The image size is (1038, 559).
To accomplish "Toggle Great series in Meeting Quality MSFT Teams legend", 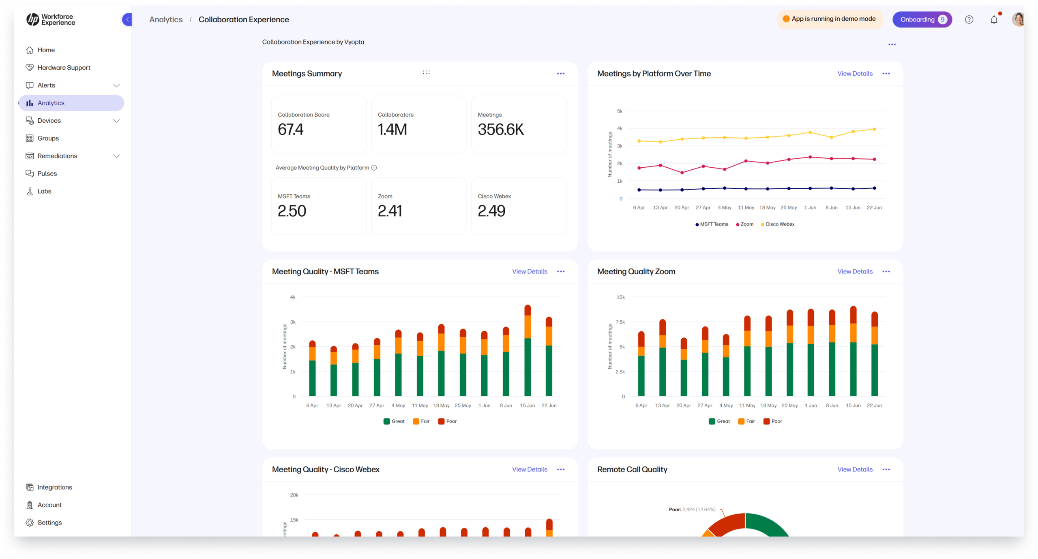I will point(393,421).
